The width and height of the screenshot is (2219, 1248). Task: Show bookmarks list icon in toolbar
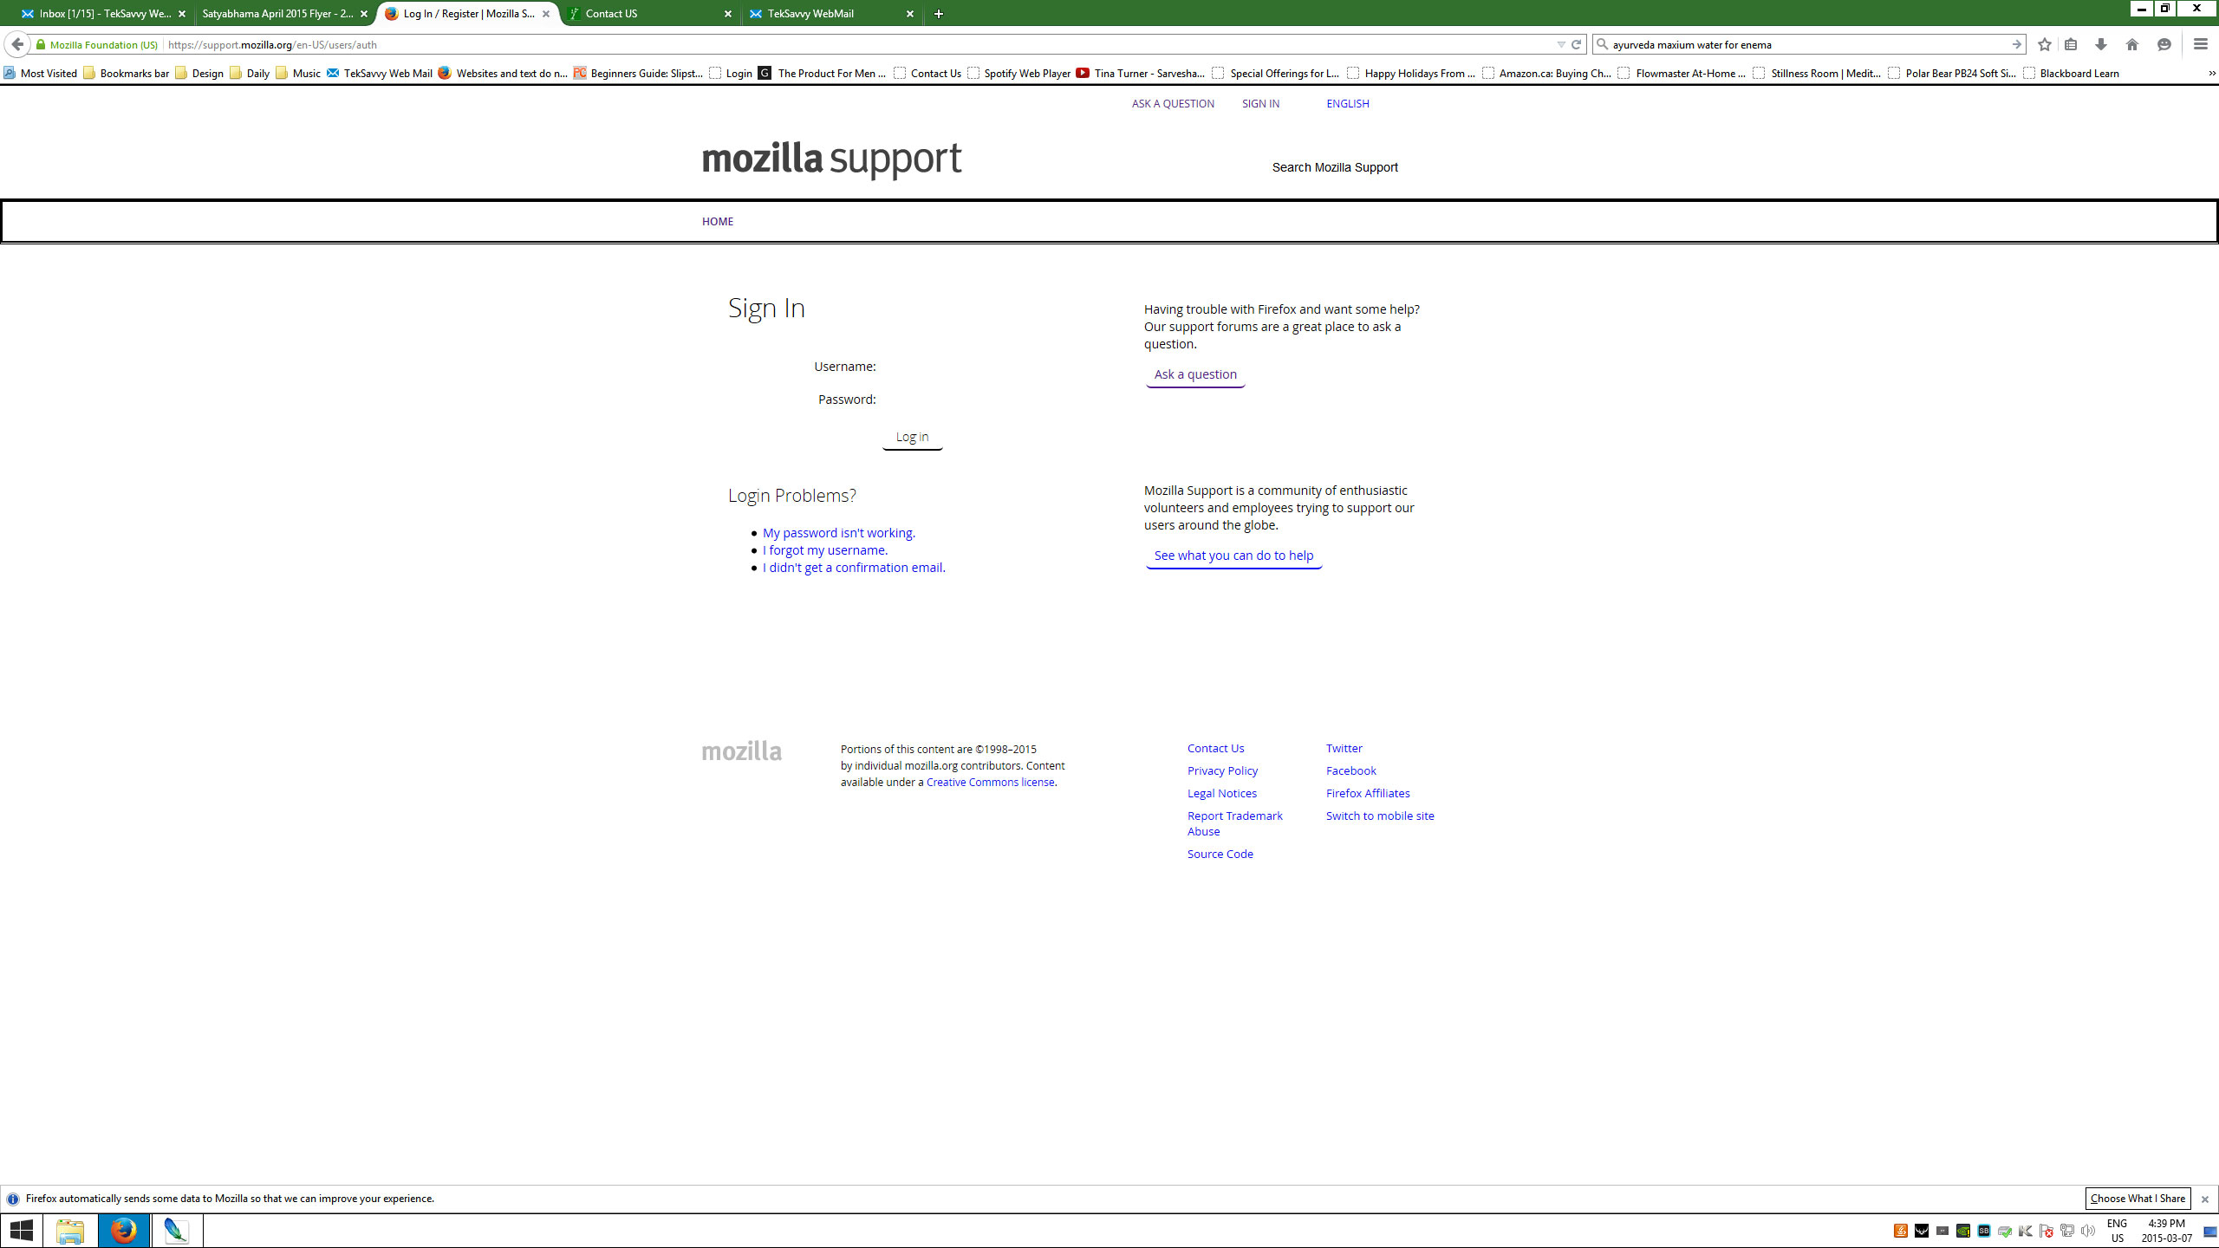(x=2071, y=44)
